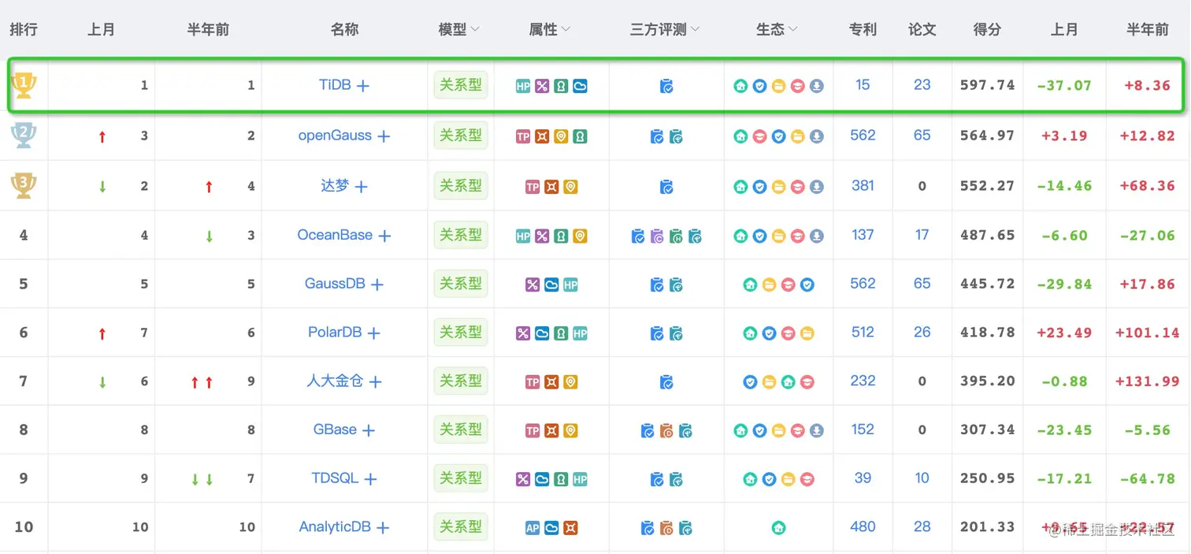Click the score 597.74 cell

(x=987, y=85)
